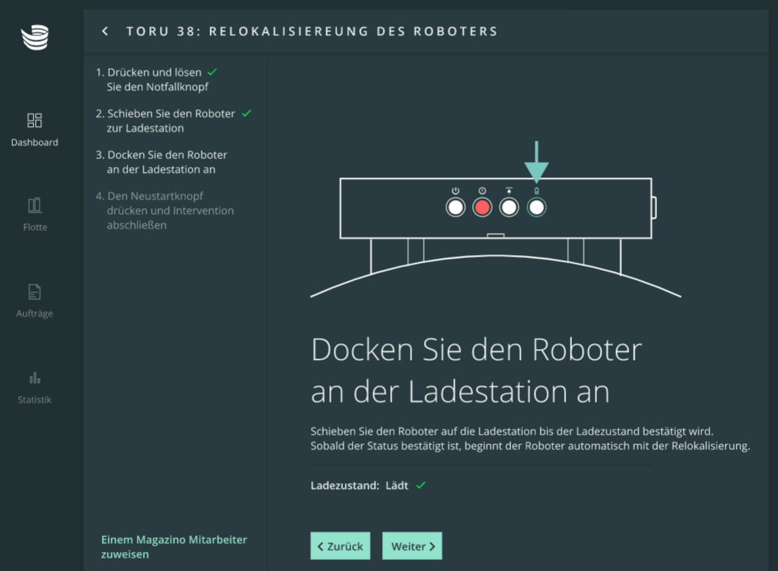
Task: Click the power button on robot diagram
Action: [x=455, y=207]
